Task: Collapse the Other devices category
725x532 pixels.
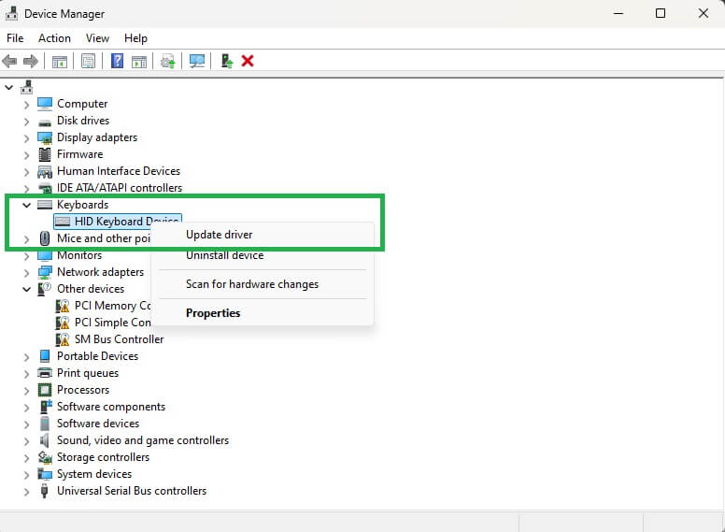Action: pyautogui.click(x=26, y=289)
